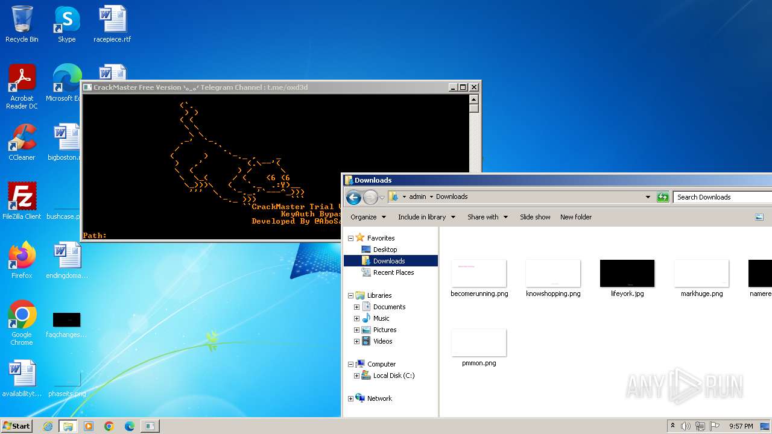Click the Start button

click(17, 426)
